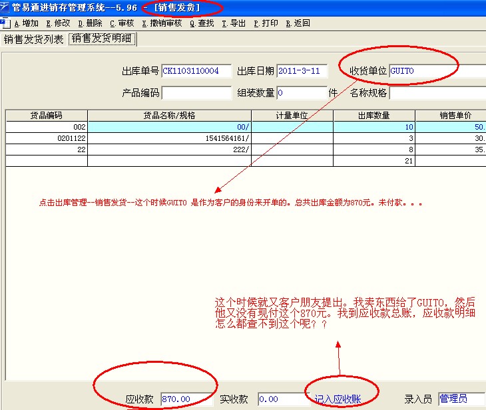
Task: Switch to the 销售发货明细 tab
Action: tap(102, 39)
